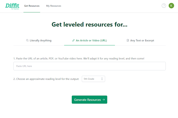Select the Literally Anything tab
Screen dimensions: 178x118
pos(39,40)
